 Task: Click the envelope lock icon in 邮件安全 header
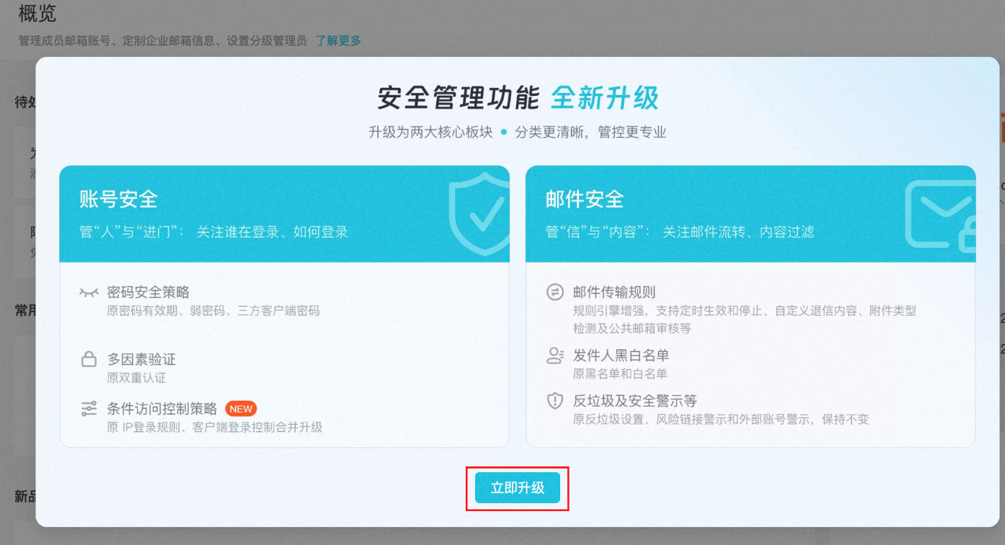[x=939, y=216]
